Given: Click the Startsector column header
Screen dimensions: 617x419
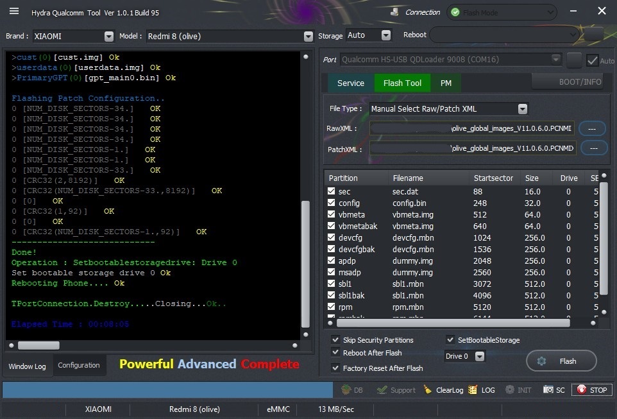Looking at the screenshot, I should [x=494, y=178].
